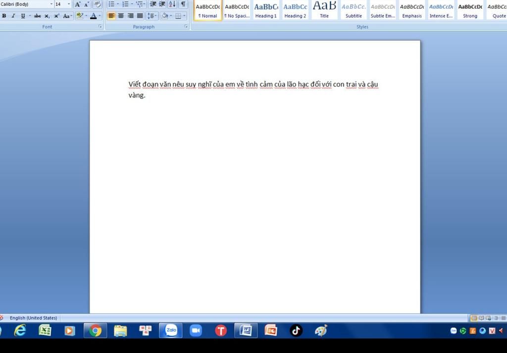Decrease the paragraph indent
507x353 pixels.
tap(153, 4)
